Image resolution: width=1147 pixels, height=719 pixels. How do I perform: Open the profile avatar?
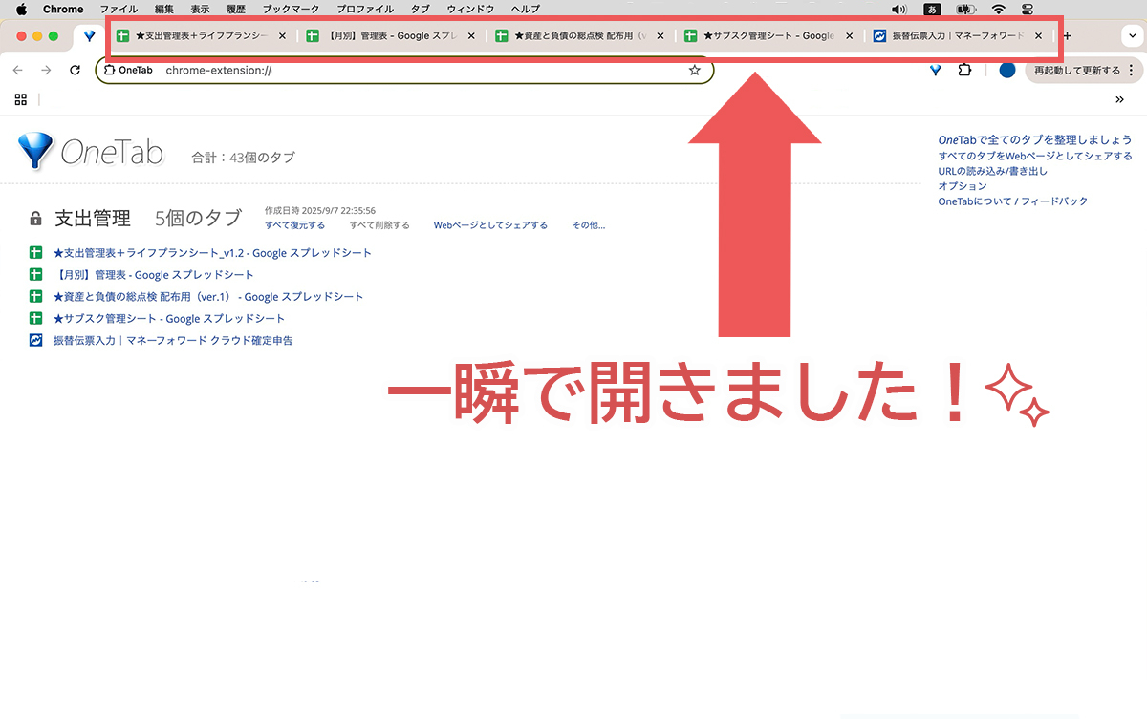tap(1006, 70)
